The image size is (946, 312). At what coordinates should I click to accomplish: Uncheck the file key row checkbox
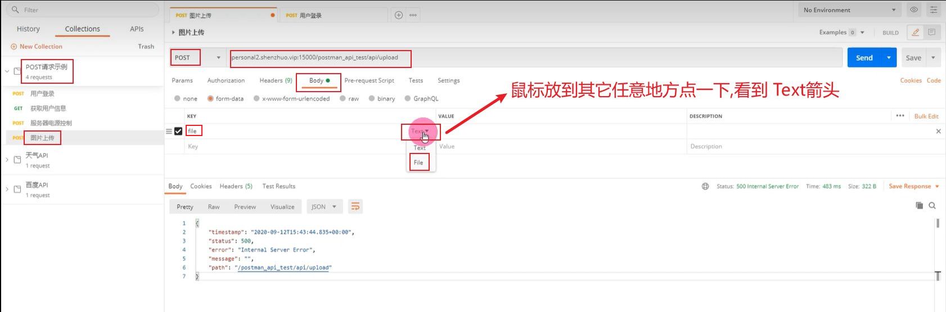click(178, 131)
